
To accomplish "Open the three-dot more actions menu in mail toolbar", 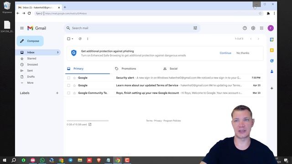I will coord(88,39).
